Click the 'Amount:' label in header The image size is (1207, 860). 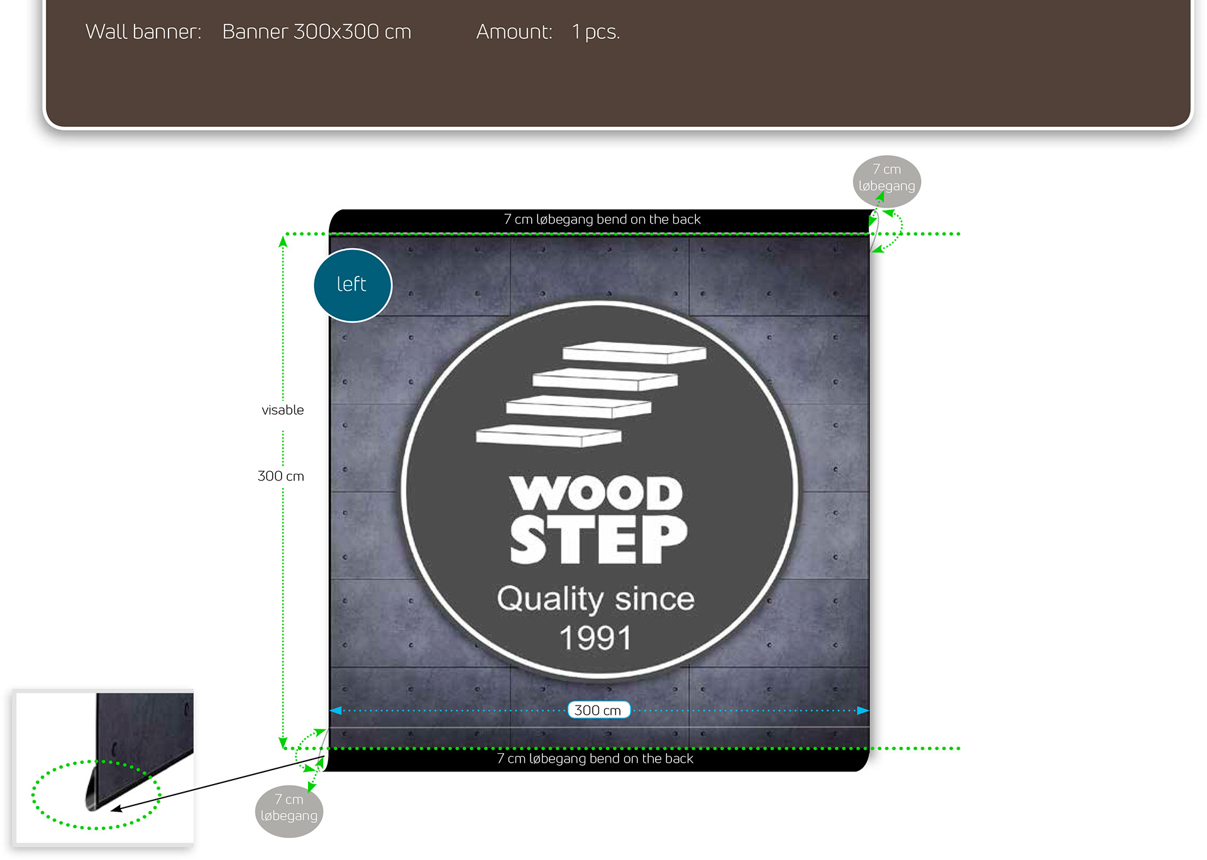(x=514, y=32)
